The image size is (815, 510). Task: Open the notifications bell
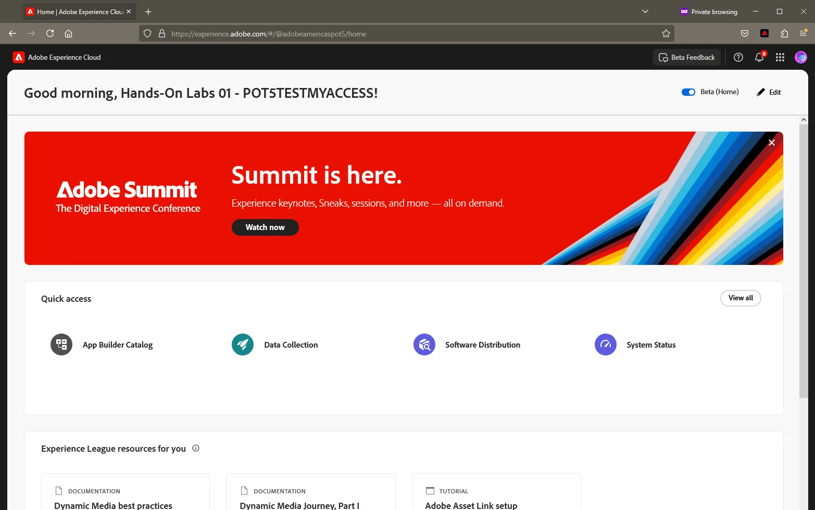tap(760, 57)
